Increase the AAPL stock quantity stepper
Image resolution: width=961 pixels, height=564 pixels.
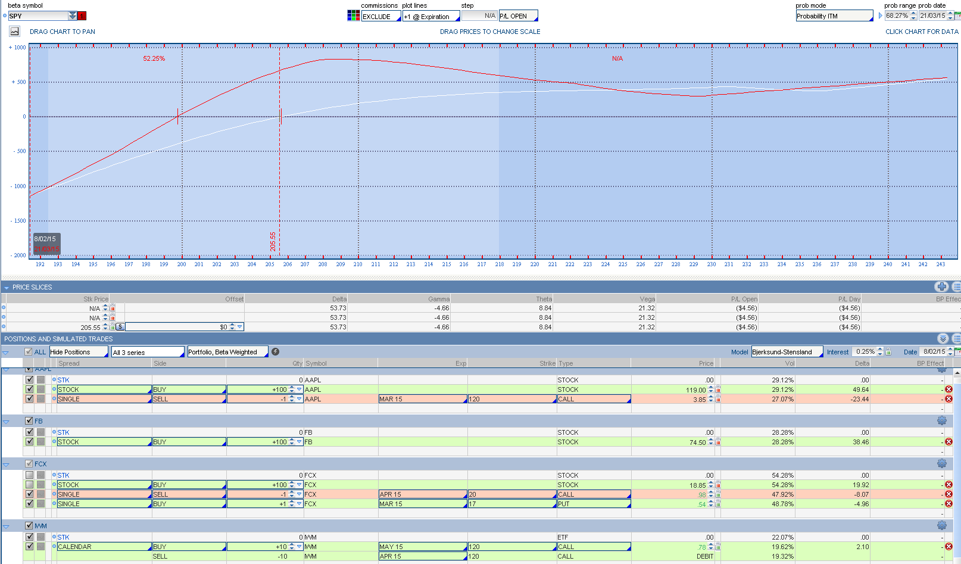(292, 388)
